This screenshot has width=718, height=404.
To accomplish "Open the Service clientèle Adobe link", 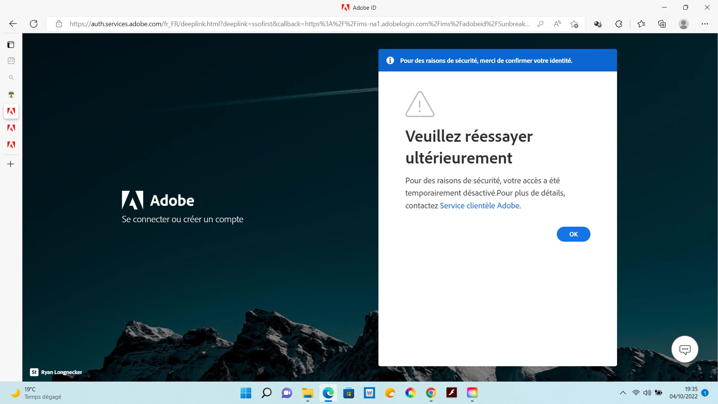I will (479, 206).
